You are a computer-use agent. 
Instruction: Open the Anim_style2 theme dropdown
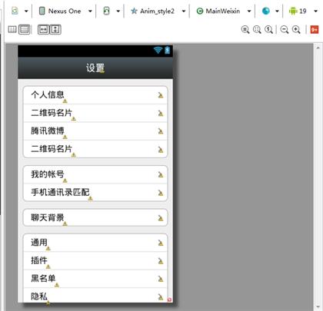(158, 11)
